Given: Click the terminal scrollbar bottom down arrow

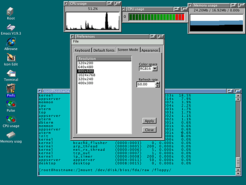Looking at the screenshot, I should point(238,173).
